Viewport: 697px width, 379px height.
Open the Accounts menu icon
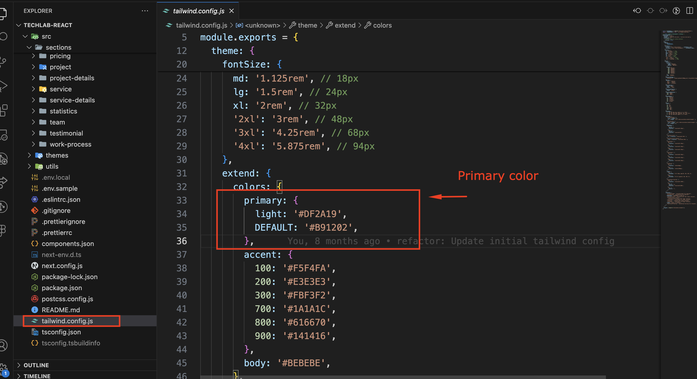[x=3, y=346]
